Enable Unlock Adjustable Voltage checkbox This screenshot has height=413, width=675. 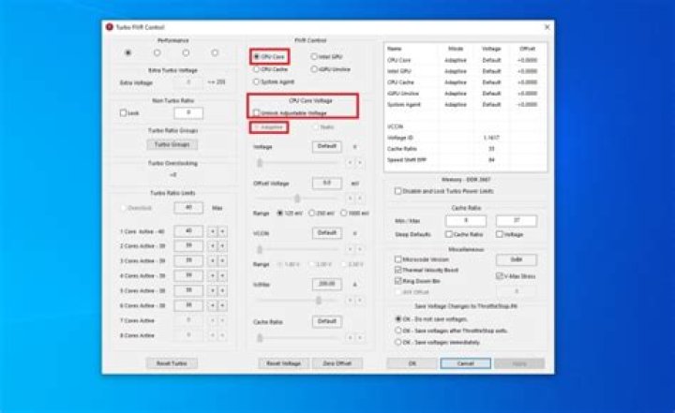click(256, 112)
